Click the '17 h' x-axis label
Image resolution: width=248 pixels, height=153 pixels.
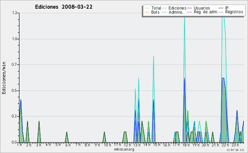coord(176,145)
